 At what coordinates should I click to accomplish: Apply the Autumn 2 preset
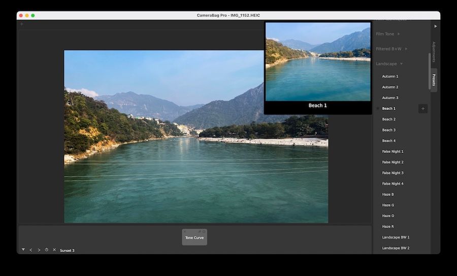(390, 87)
